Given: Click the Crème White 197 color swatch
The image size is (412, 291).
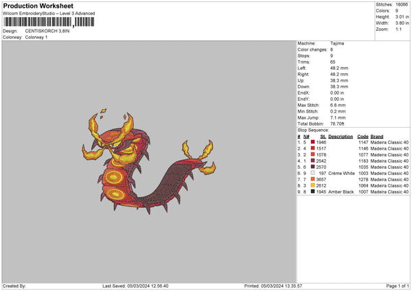Looking at the screenshot, I should tap(312, 173).
